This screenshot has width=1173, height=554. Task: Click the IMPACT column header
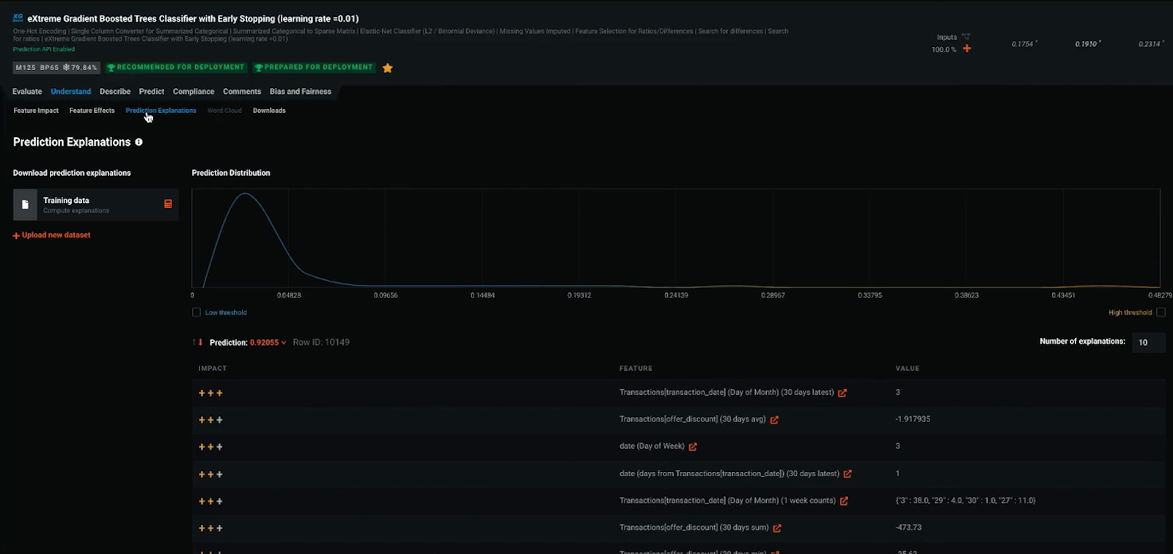pyautogui.click(x=213, y=369)
